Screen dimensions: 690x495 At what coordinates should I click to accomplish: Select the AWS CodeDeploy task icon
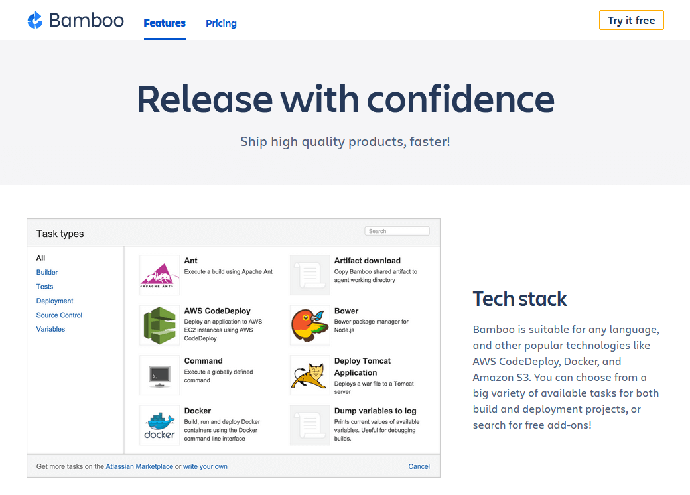tap(159, 325)
